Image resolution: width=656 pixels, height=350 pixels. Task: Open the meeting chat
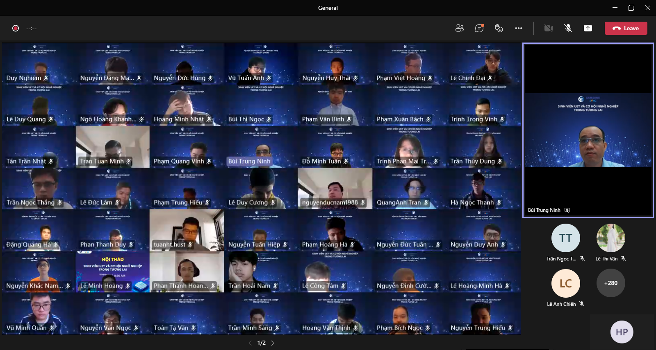point(479,28)
